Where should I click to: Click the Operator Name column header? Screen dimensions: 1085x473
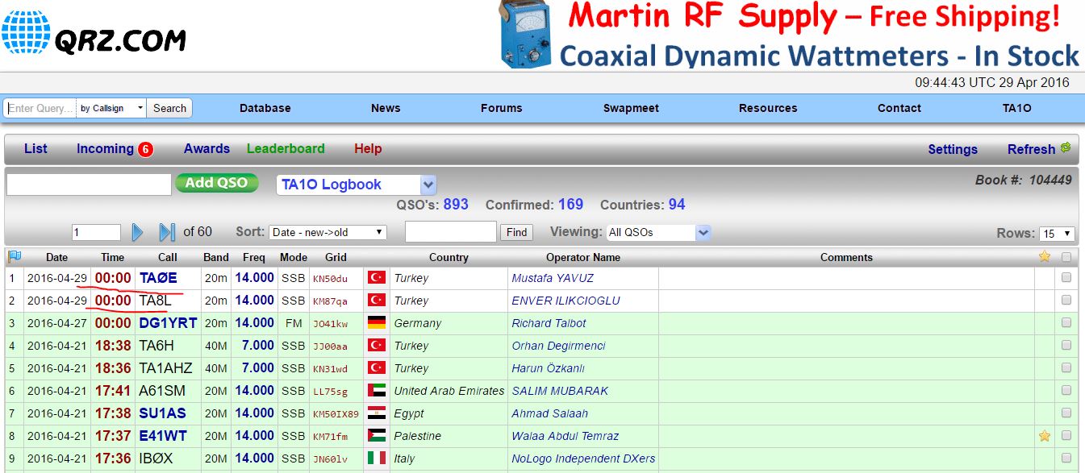[x=583, y=257]
